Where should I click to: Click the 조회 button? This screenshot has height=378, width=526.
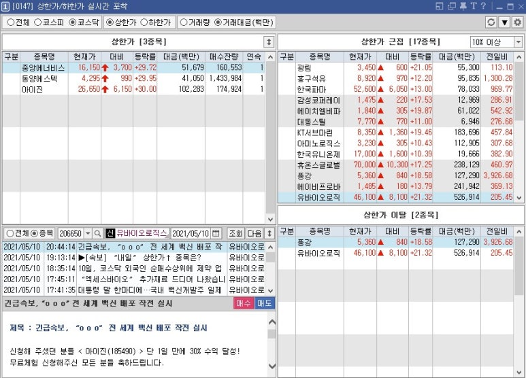point(235,233)
